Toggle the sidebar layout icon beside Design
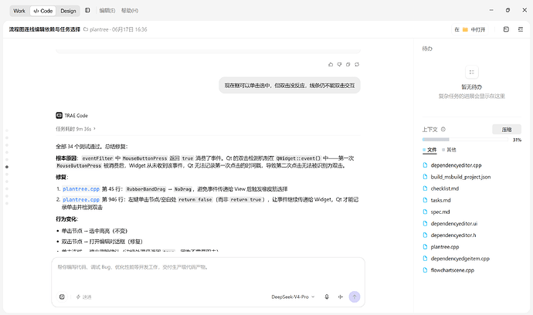533x315 pixels. [x=87, y=11]
